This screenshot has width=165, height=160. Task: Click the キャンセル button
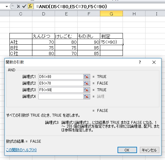coord(149,150)
